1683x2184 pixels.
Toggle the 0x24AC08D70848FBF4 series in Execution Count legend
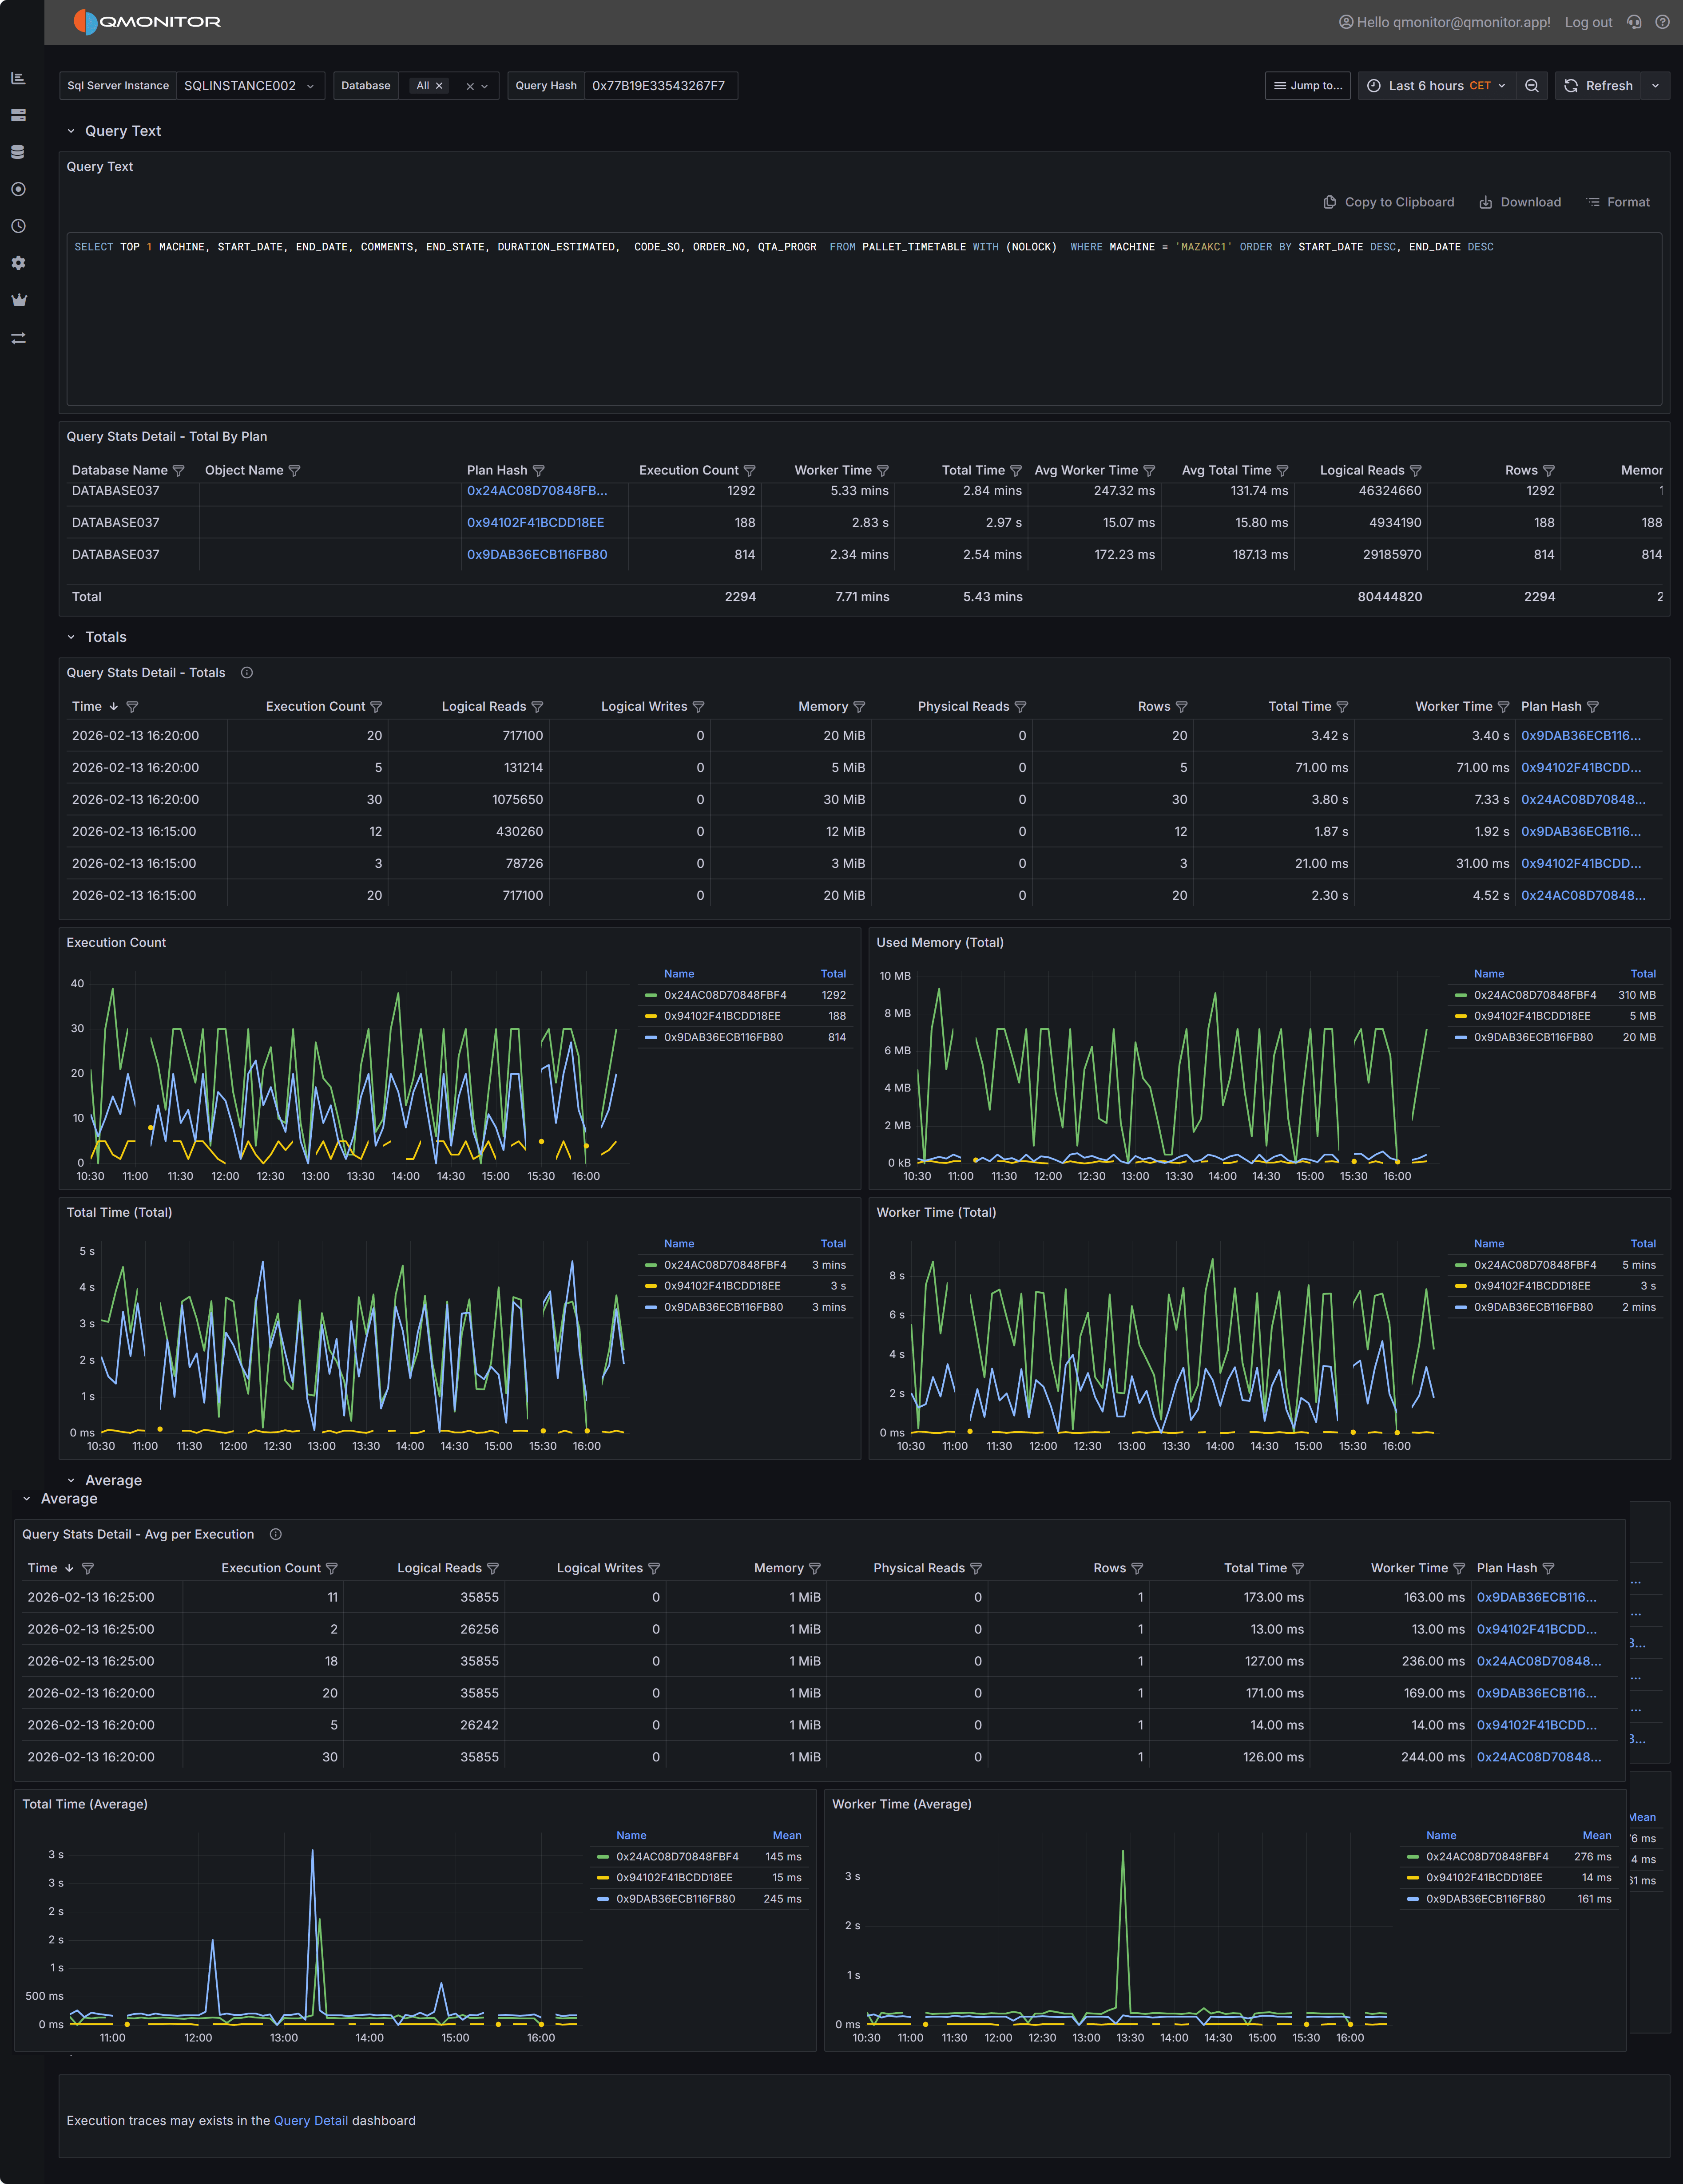(723, 995)
